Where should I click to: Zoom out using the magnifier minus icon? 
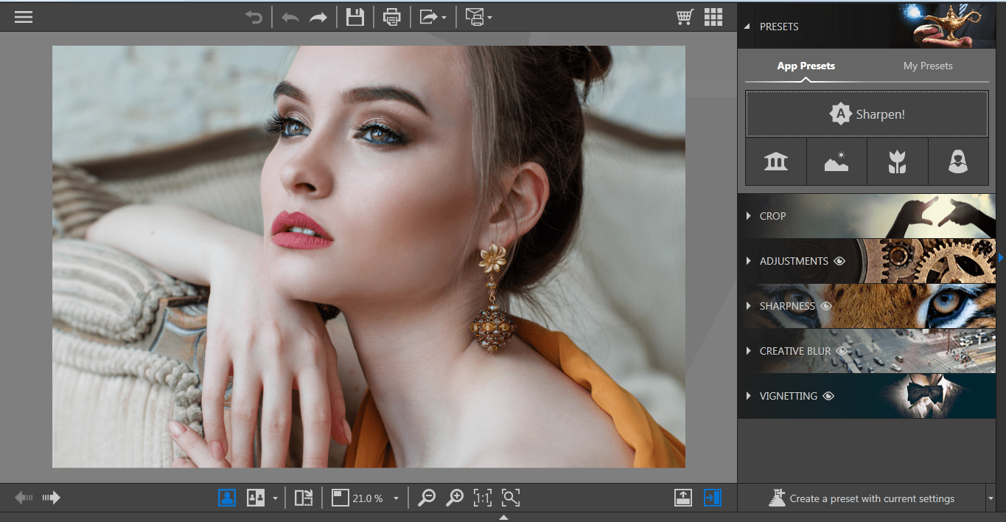[426, 498]
